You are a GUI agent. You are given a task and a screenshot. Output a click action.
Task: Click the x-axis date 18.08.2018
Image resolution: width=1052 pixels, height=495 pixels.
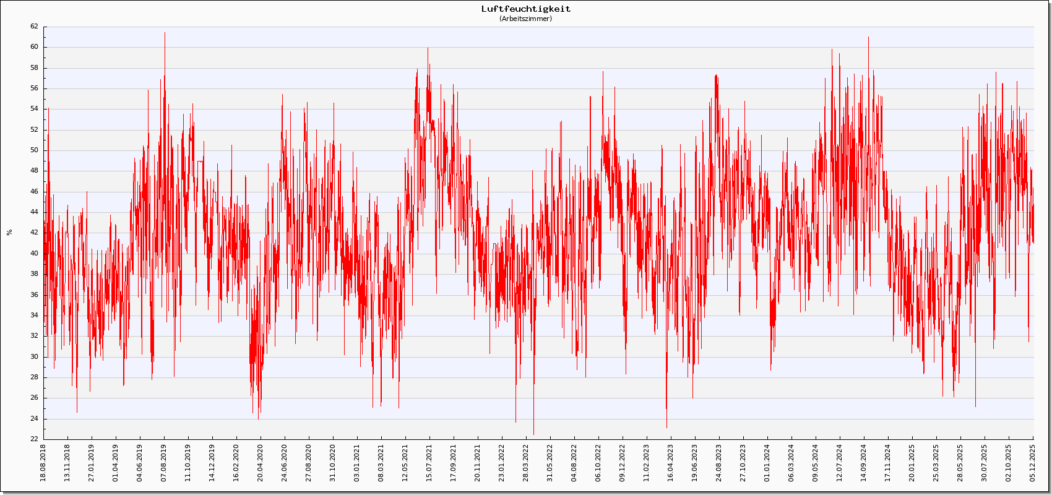click(43, 463)
